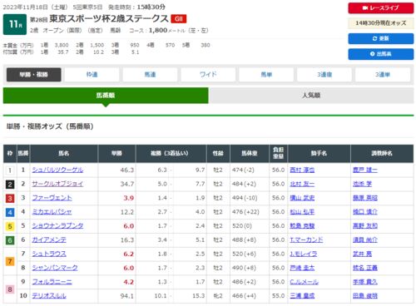The height and width of the screenshot is (306, 416).
Task: Open horse link シュバルツクーゲル
Action: [x=57, y=170]
